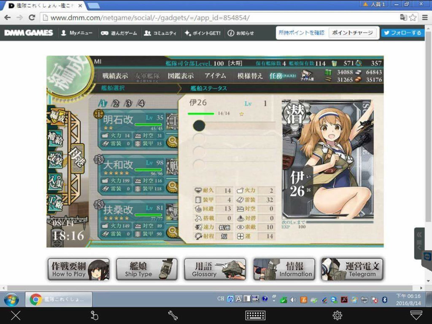
Task: Click the 所持ポイントを確認 link
Action: point(301,33)
